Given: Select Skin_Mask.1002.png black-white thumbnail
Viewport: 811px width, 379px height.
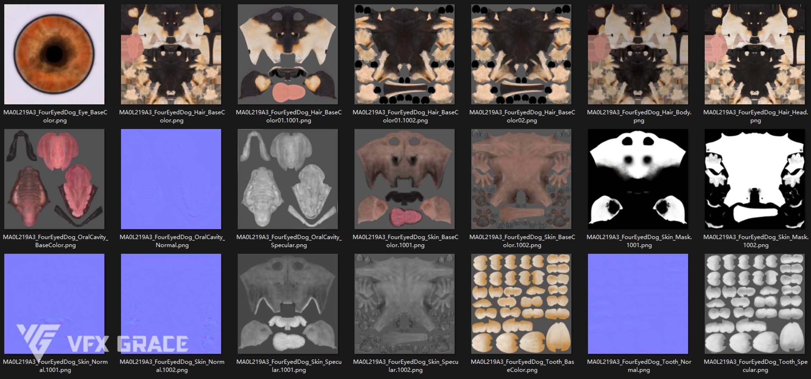Looking at the screenshot, I should click(x=755, y=179).
